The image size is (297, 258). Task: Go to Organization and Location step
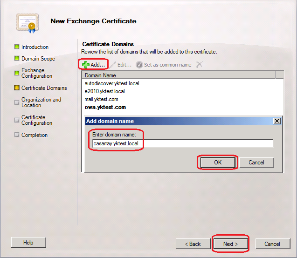(41, 102)
